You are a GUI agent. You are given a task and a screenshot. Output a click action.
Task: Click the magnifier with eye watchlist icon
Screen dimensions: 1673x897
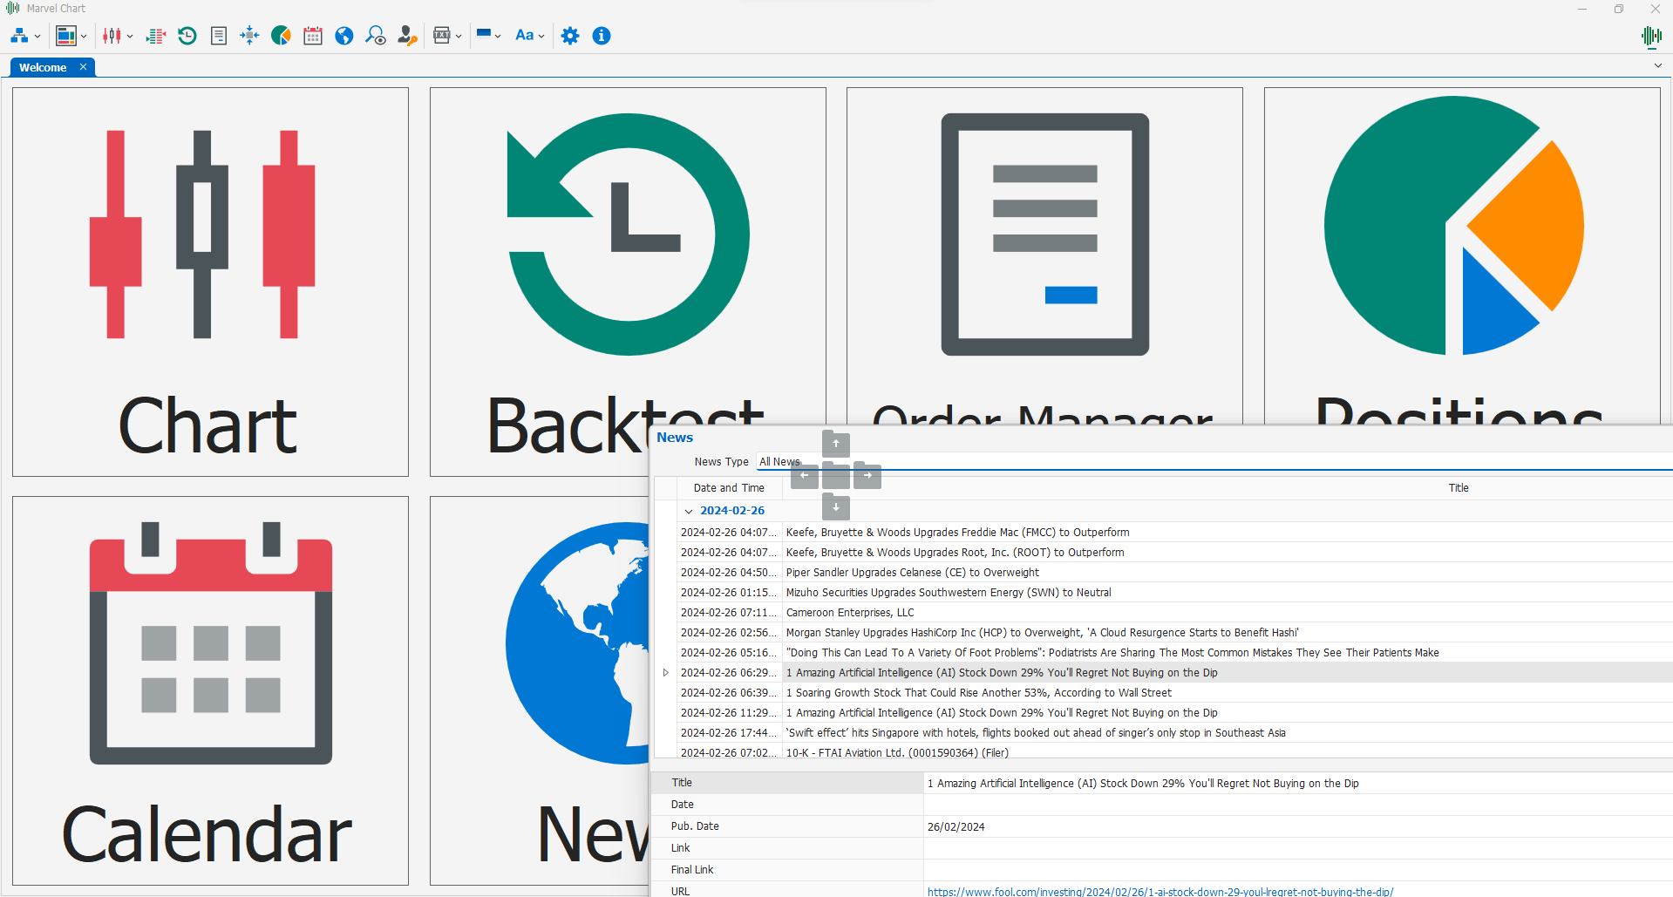[x=376, y=36]
